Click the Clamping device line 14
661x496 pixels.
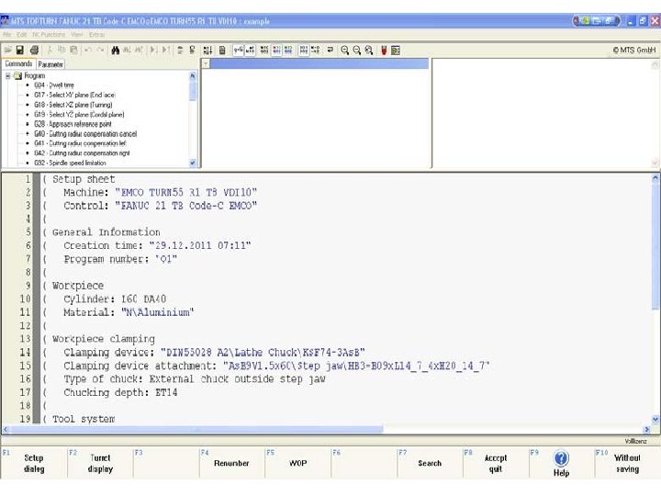(x=214, y=353)
